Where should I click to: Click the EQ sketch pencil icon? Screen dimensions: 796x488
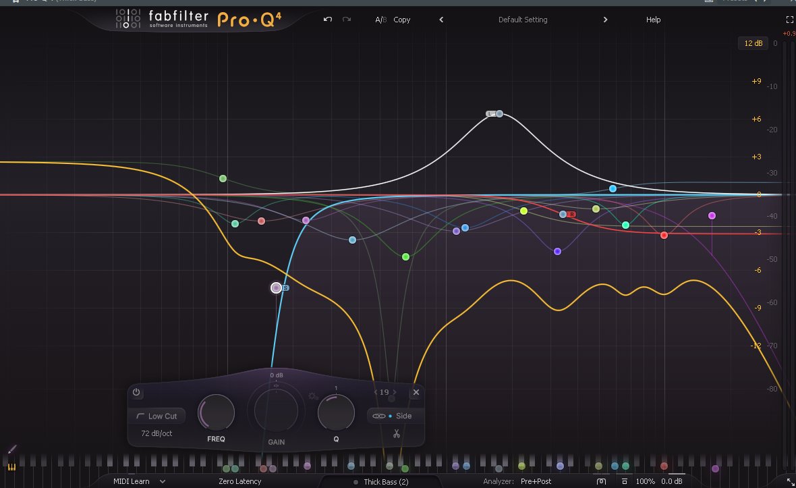click(x=12, y=450)
